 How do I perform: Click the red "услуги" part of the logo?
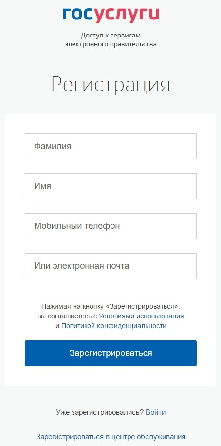pyautogui.click(x=127, y=16)
